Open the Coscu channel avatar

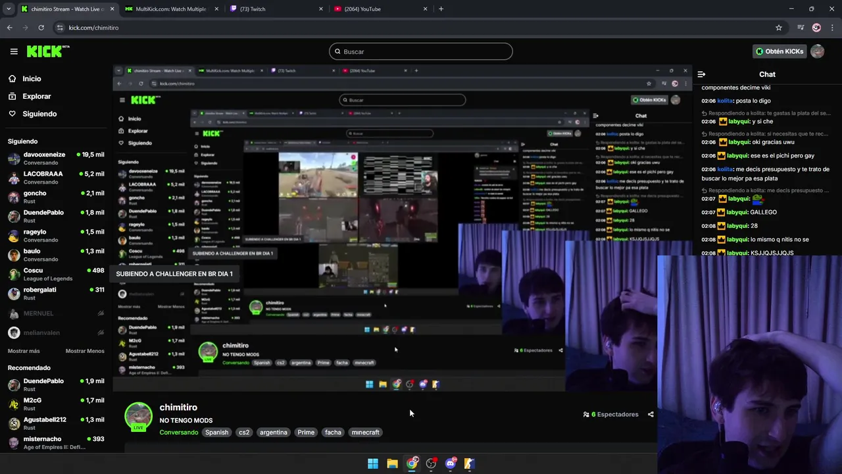14,275
